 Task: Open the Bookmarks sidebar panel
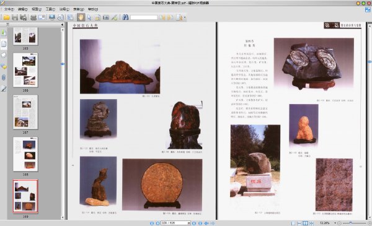point(4,32)
